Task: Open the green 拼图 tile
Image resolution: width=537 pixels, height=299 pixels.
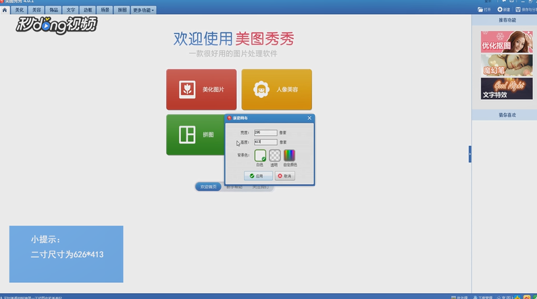Action: pos(195,135)
